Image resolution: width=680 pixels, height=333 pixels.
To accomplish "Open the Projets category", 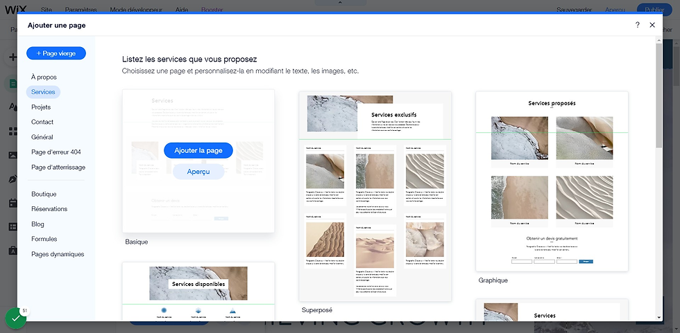I will [x=41, y=107].
